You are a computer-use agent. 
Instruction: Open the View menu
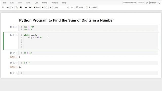pos(20,3)
